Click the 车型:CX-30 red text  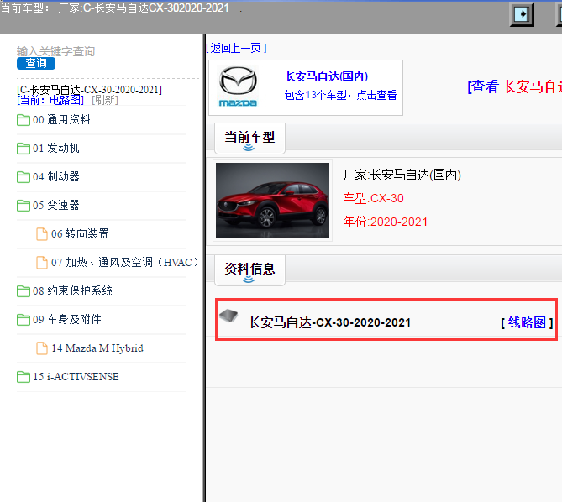point(374,198)
